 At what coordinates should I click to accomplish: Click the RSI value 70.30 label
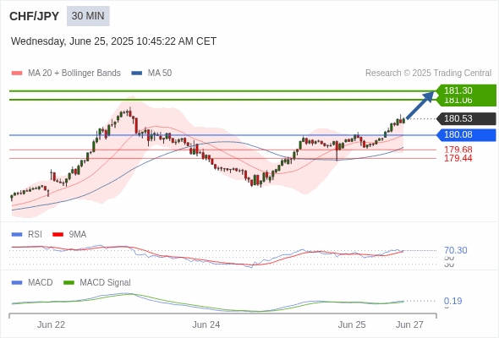point(456,250)
